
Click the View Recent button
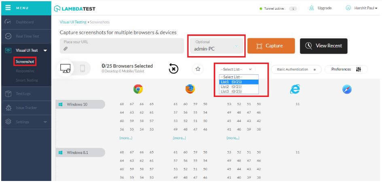coord(324,46)
